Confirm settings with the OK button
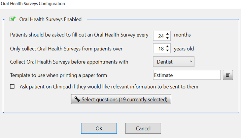This screenshot has height=138, width=241. (x=99, y=128)
